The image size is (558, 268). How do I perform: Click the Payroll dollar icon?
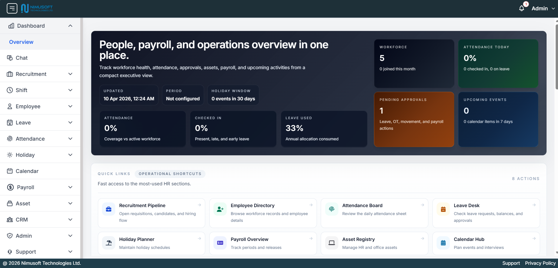pos(10,187)
